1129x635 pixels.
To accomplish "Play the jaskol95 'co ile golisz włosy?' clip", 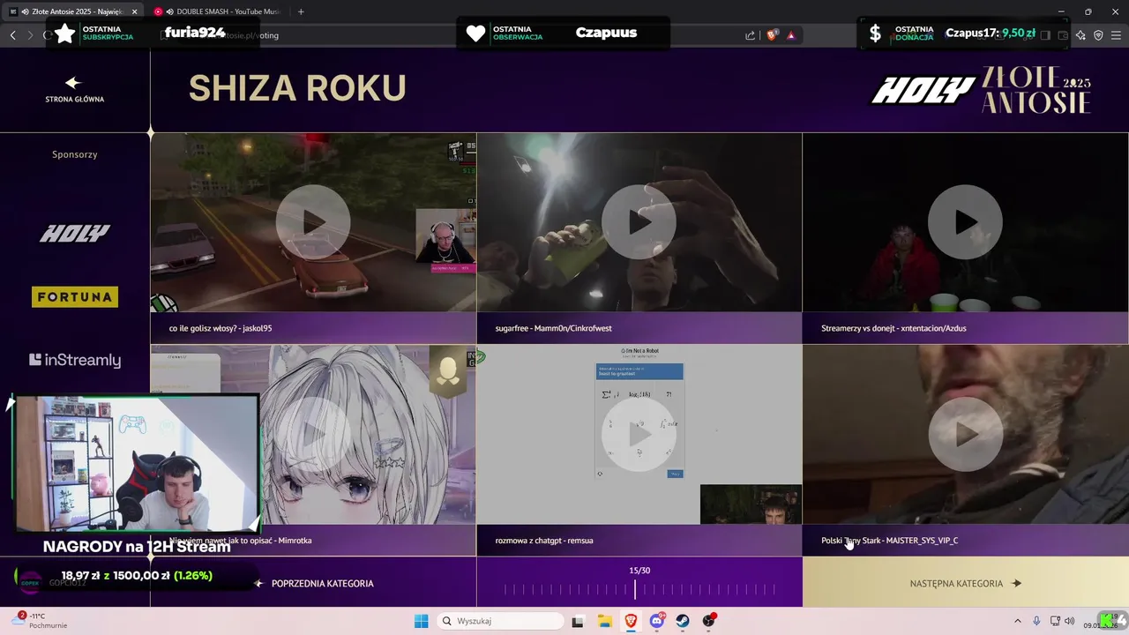I will click(313, 222).
